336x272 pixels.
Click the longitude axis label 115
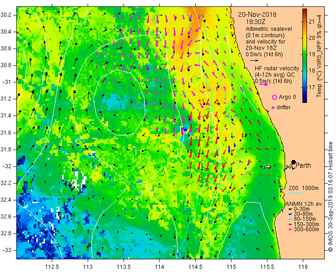[x=231, y=267]
